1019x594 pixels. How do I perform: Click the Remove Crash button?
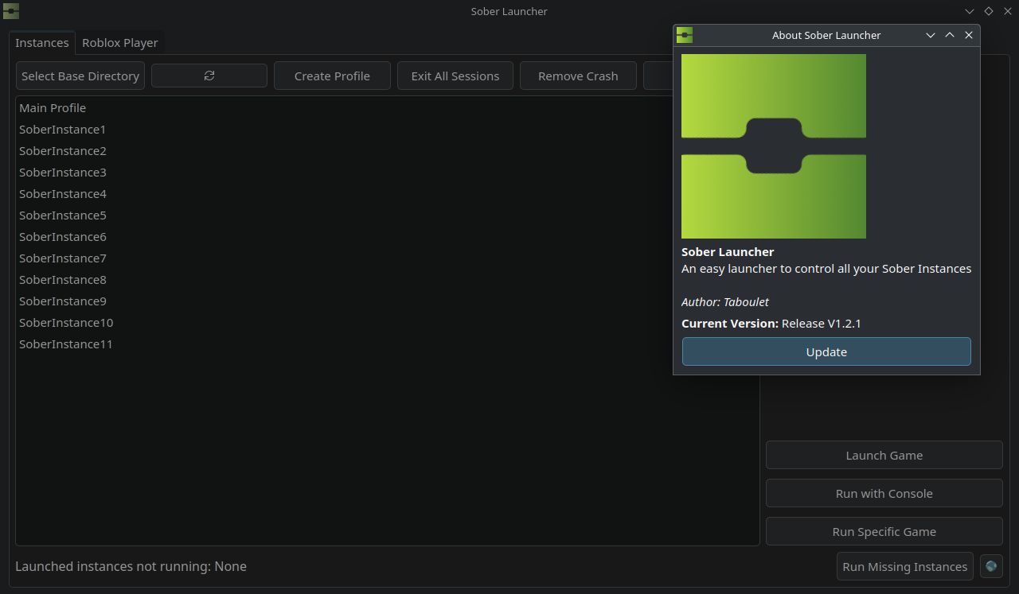point(578,76)
